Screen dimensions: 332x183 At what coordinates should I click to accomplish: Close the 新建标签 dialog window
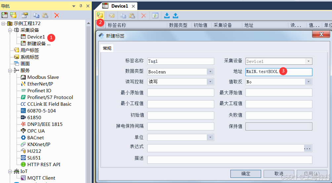[x=321, y=34]
